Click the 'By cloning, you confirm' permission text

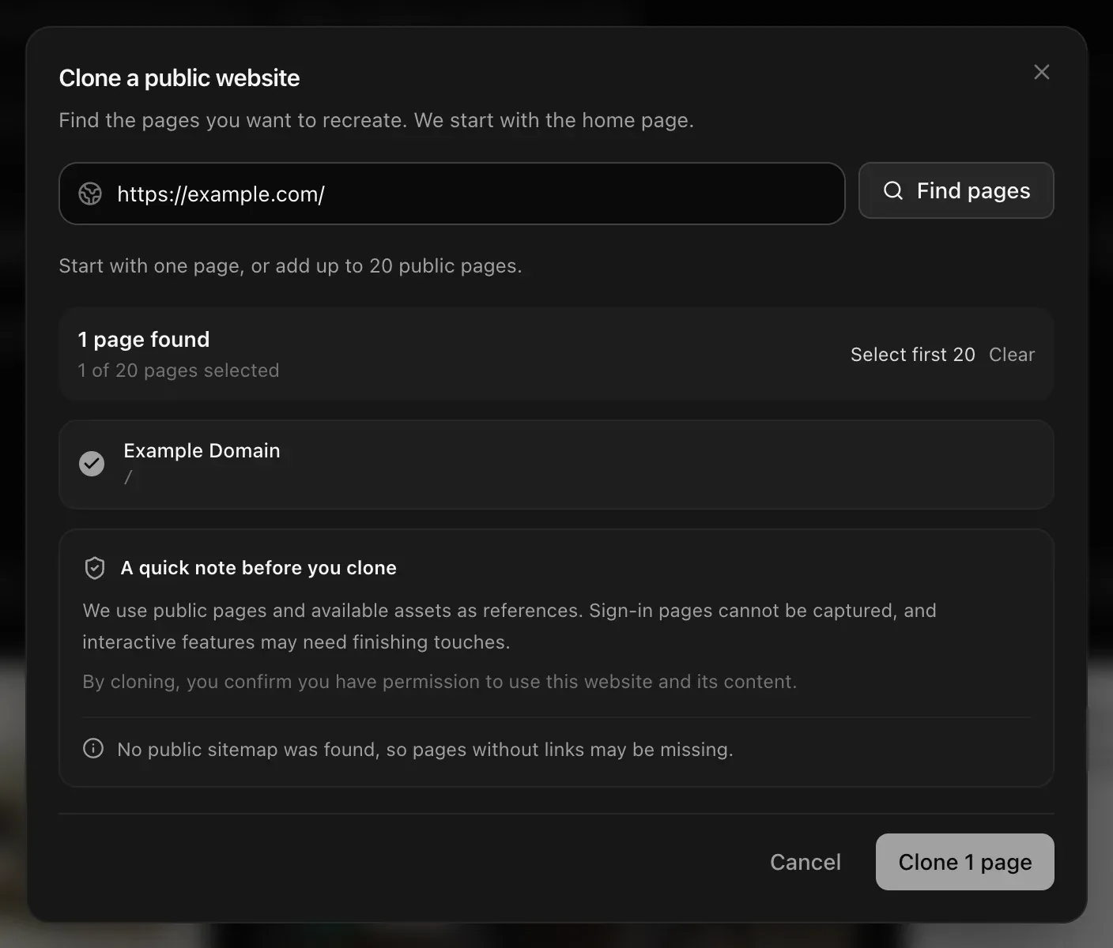coord(440,682)
